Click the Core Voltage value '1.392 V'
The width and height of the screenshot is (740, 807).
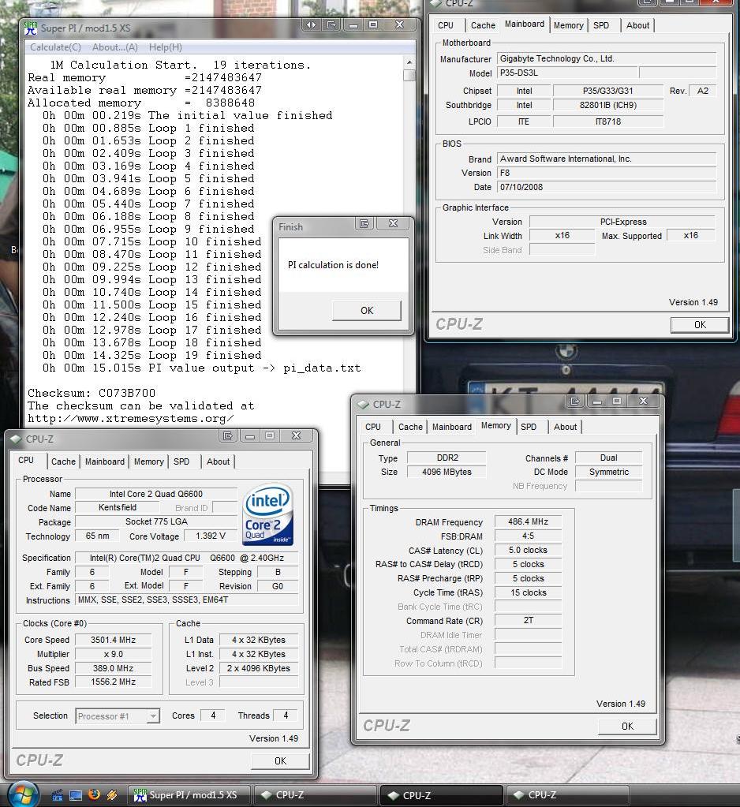click(x=211, y=536)
